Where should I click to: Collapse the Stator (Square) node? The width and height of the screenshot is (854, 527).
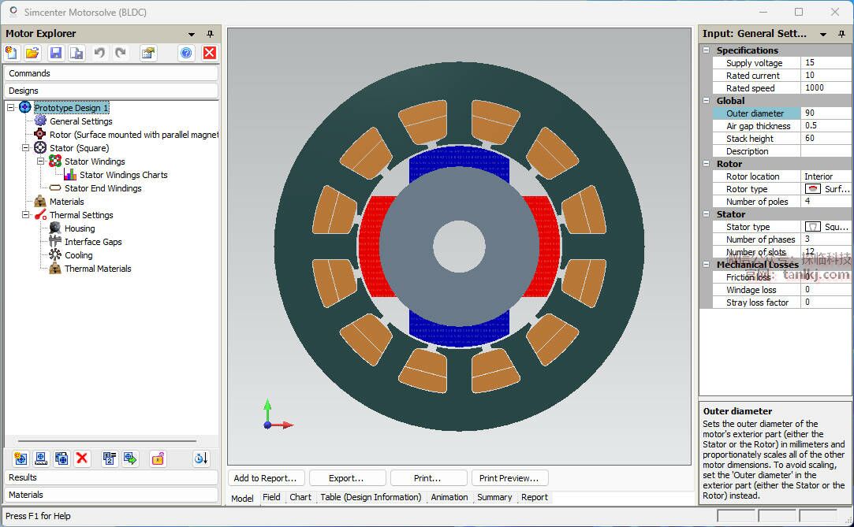click(x=25, y=147)
